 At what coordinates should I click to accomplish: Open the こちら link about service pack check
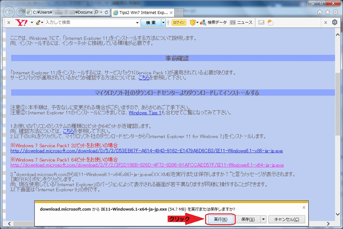144,78
